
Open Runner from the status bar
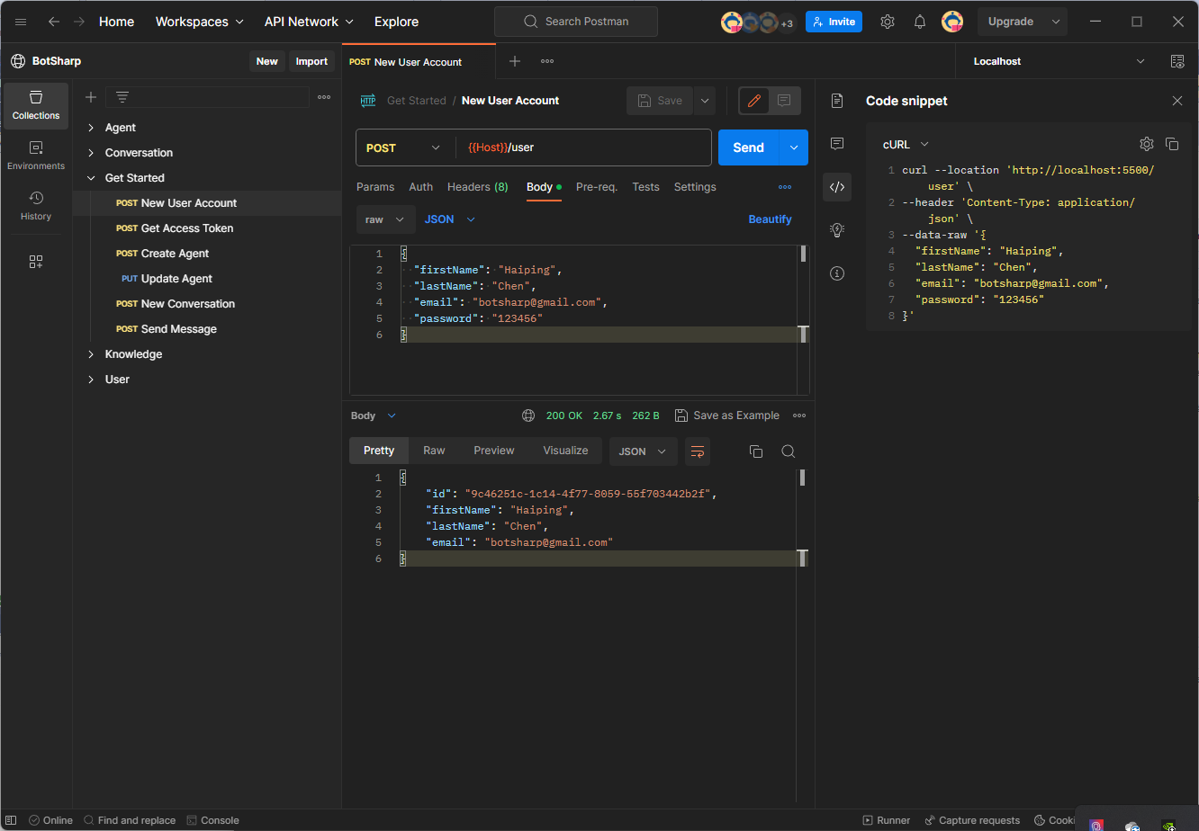click(x=887, y=820)
